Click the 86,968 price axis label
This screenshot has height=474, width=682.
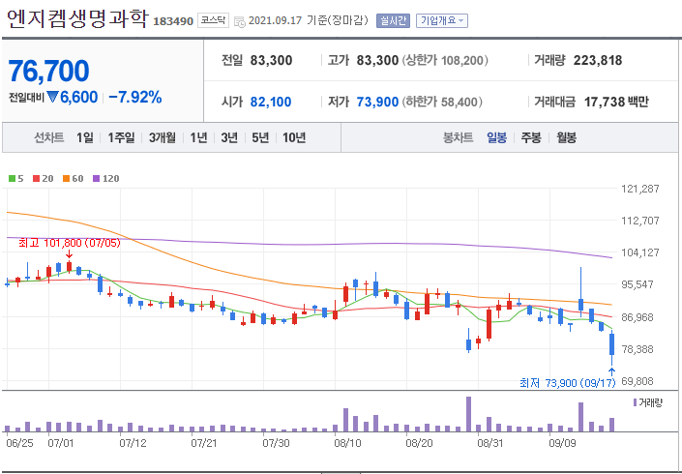point(638,317)
